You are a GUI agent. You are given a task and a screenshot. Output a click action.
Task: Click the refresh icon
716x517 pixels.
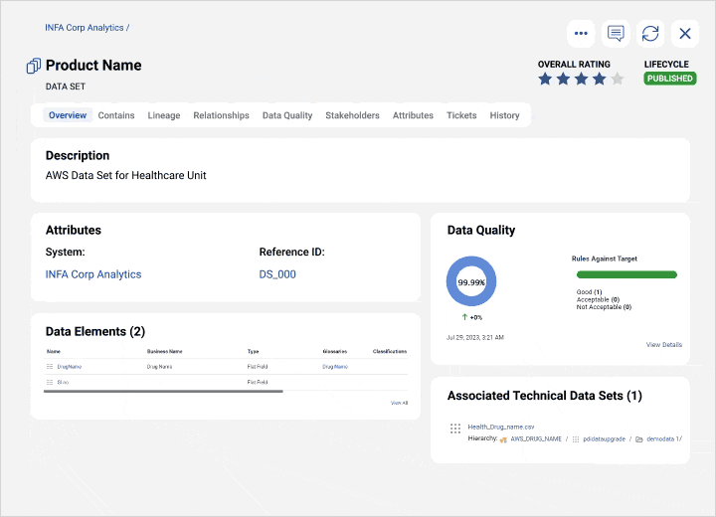650,34
